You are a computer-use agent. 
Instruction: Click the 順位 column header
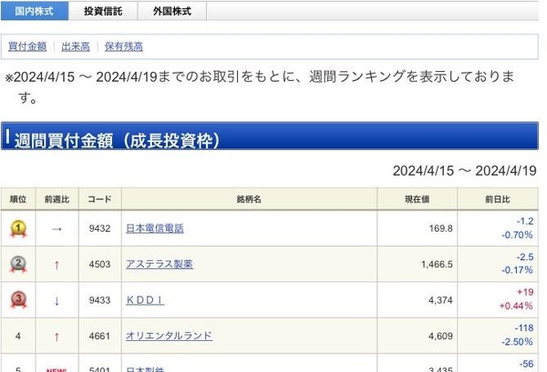pyautogui.click(x=18, y=199)
